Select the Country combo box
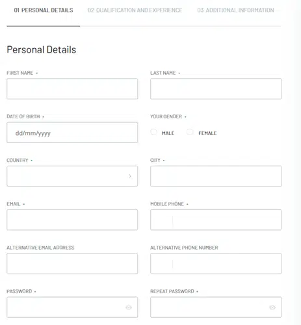Screen dimensions: 301x325 [x=72, y=176]
